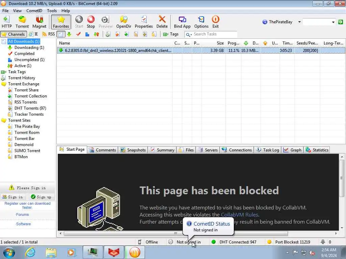Open the CometID menu
Viewport: 346px width, 259px height.
34,10
